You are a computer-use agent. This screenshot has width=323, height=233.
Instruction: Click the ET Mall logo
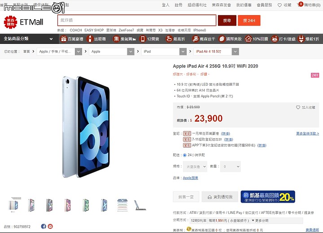click(x=23, y=22)
